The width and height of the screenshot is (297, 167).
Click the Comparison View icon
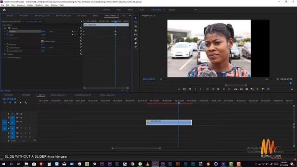point(252,89)
